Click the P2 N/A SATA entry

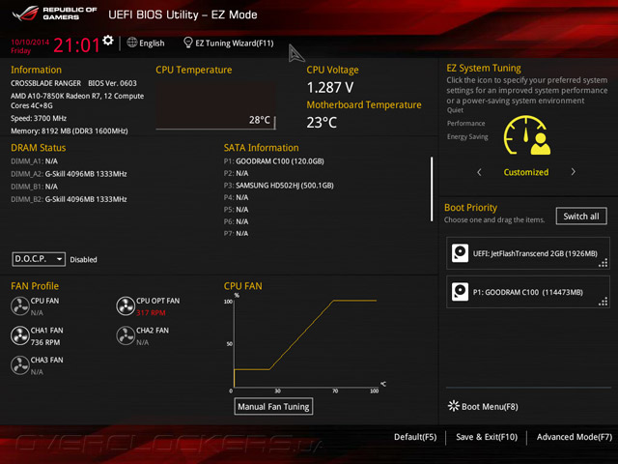[236, 173]
